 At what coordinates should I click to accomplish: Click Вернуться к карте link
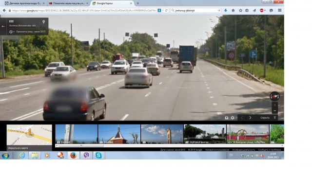[18, 148]
